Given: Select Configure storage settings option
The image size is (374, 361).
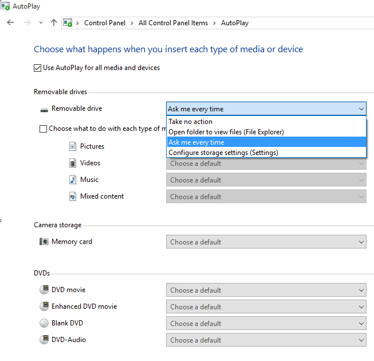Looking at the screenshot, I should tap(223, 153).
